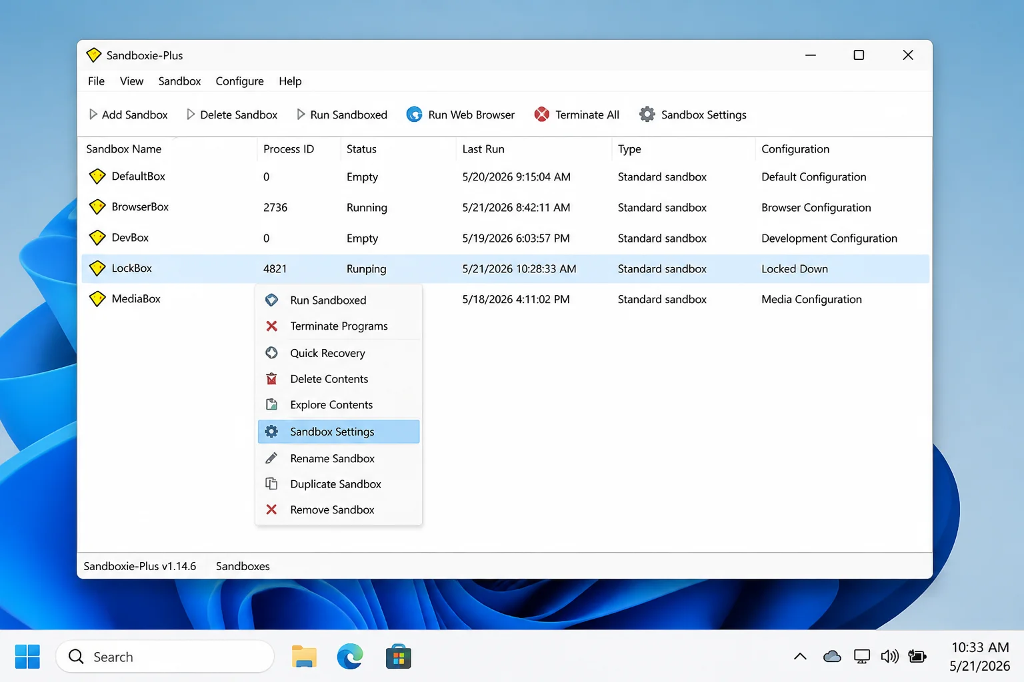
Task: Click the Terminate All red cross icon
Action: coord(542,115)
